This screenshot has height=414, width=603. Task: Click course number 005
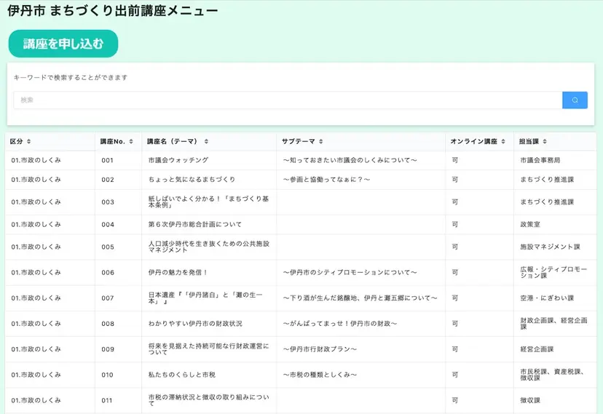point(108,247)
